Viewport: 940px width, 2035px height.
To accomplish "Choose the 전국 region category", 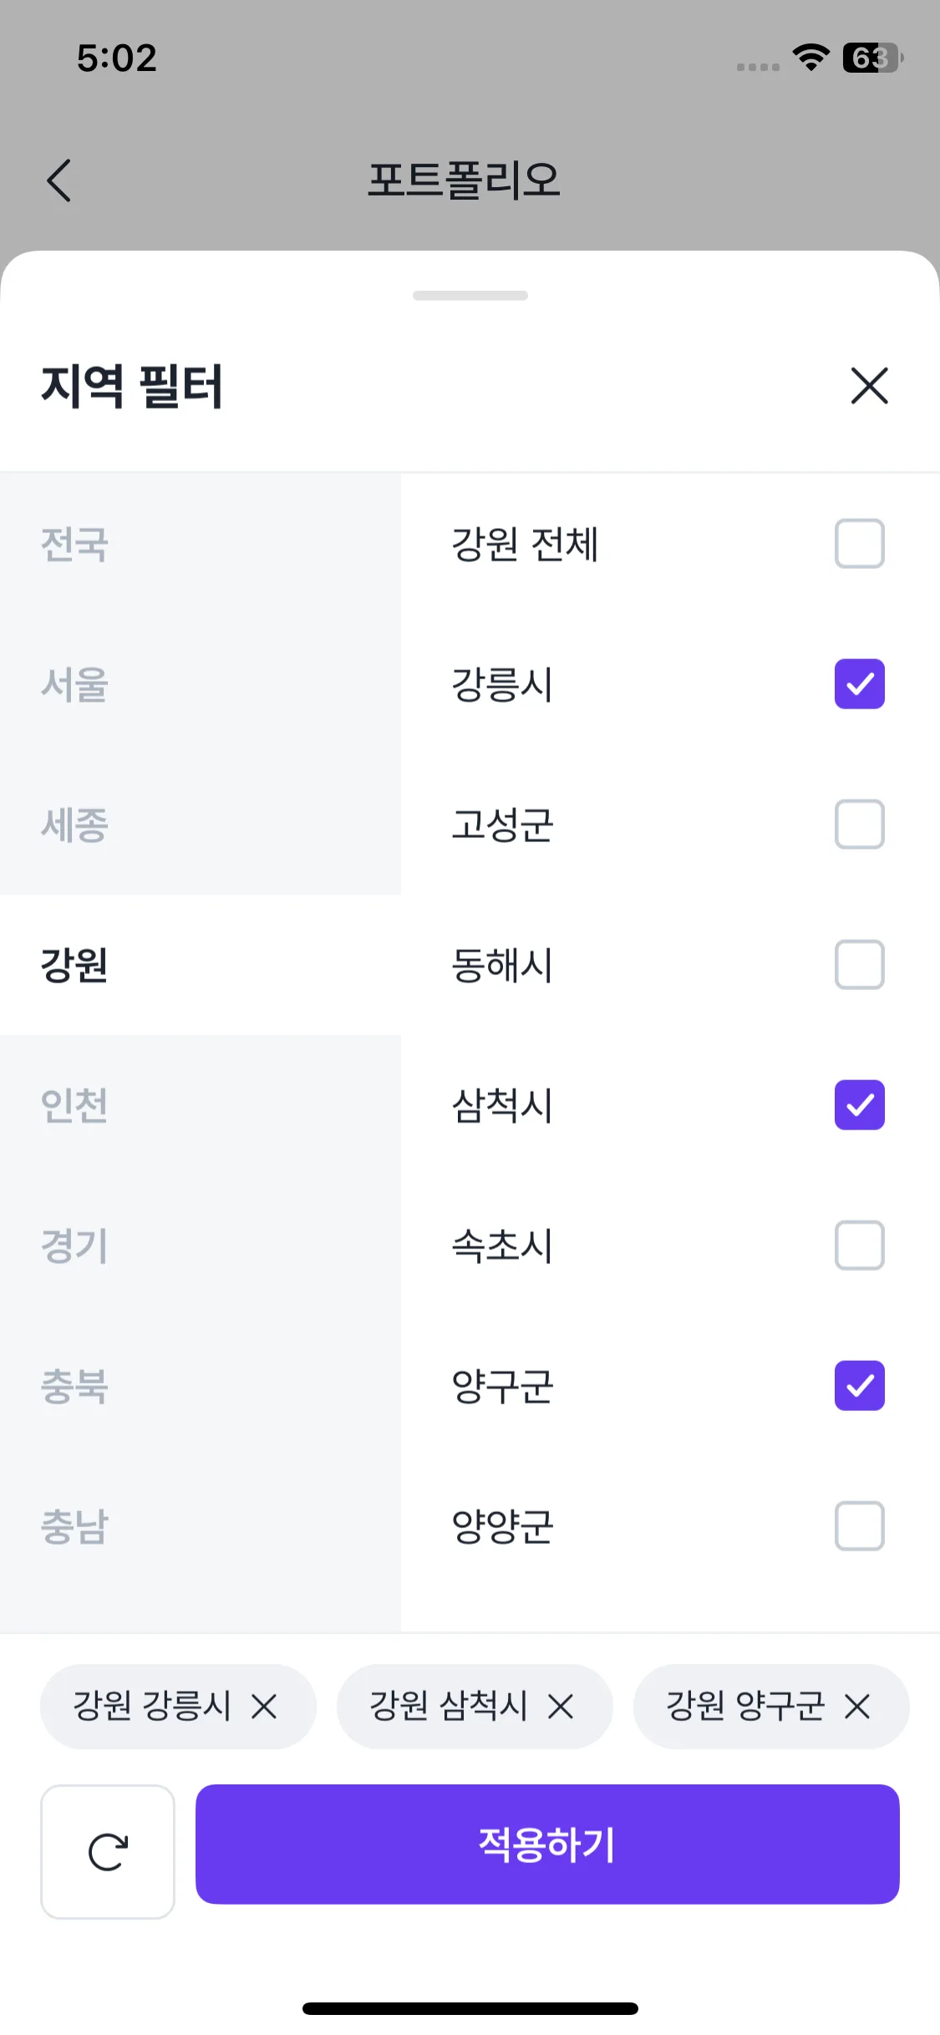I will coord(75,544).
